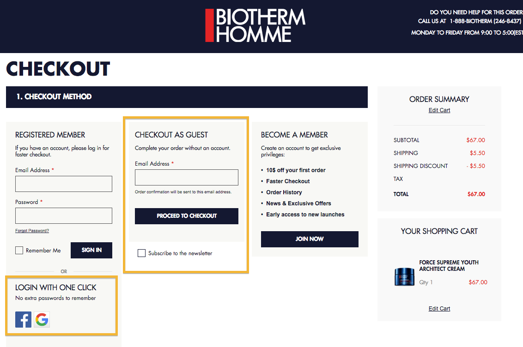523x347 pixels.
Task: Click the Proceed to Checkout button
Action: tap(187, 216)
